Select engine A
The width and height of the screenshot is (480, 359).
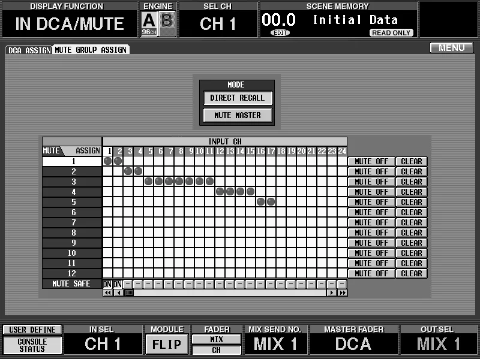click(x=149, y=24)
